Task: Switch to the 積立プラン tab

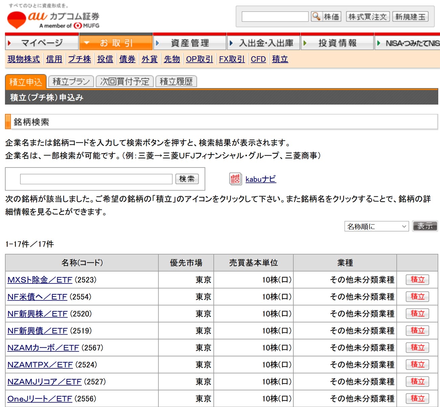Action: [x=71, y=82]
